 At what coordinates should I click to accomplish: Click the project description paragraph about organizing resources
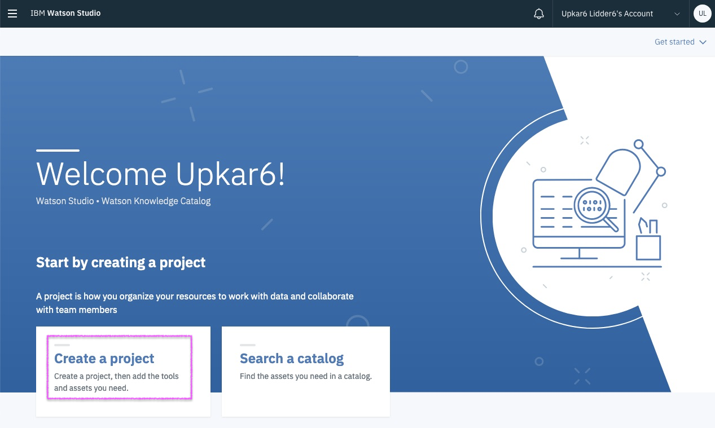(x=195, y=303)
